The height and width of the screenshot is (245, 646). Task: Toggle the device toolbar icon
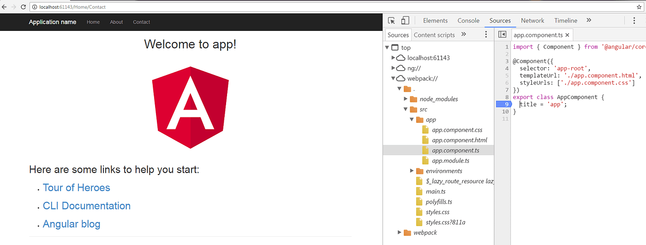tap(405, 20)
